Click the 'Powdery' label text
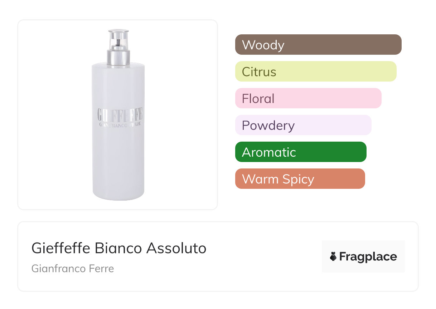436x309 pixels. point(268,126)
